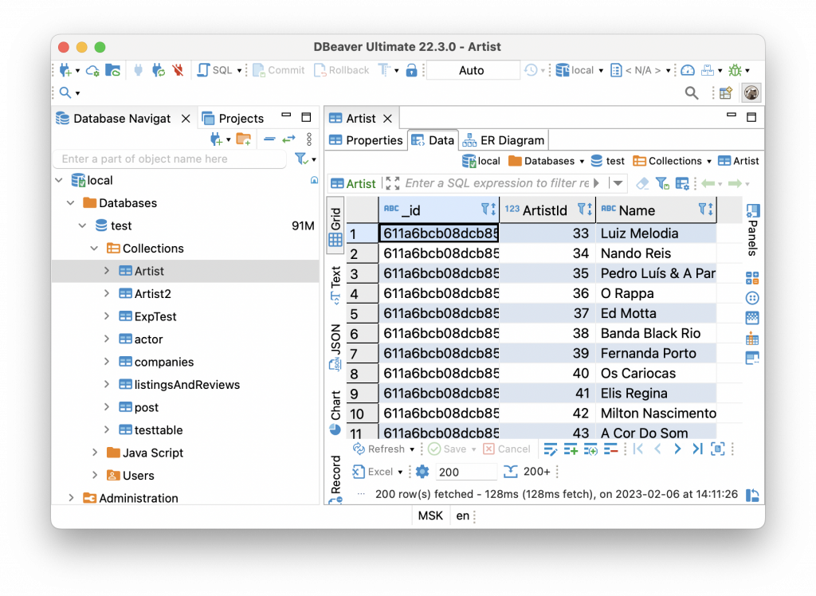Click the add row icon
The width and height of the screenshot is (816, 596).
(571, 449)
